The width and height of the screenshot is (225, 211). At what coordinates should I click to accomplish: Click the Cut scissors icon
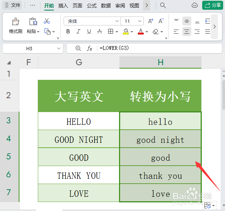(47, 21)
